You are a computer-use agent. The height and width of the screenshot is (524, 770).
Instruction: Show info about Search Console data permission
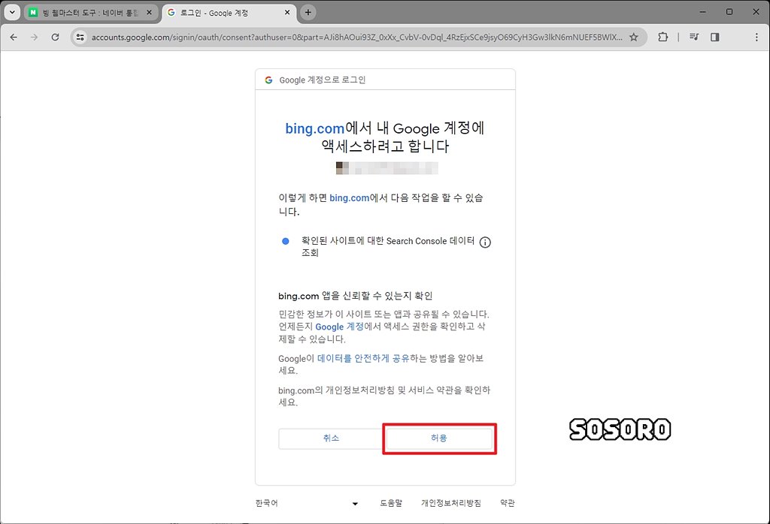[x=485, y=242]
